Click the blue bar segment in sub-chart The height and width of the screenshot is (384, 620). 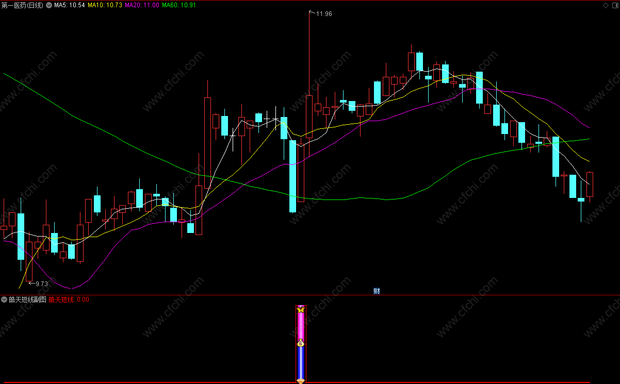pyautogui.click(x=301, y=362)
